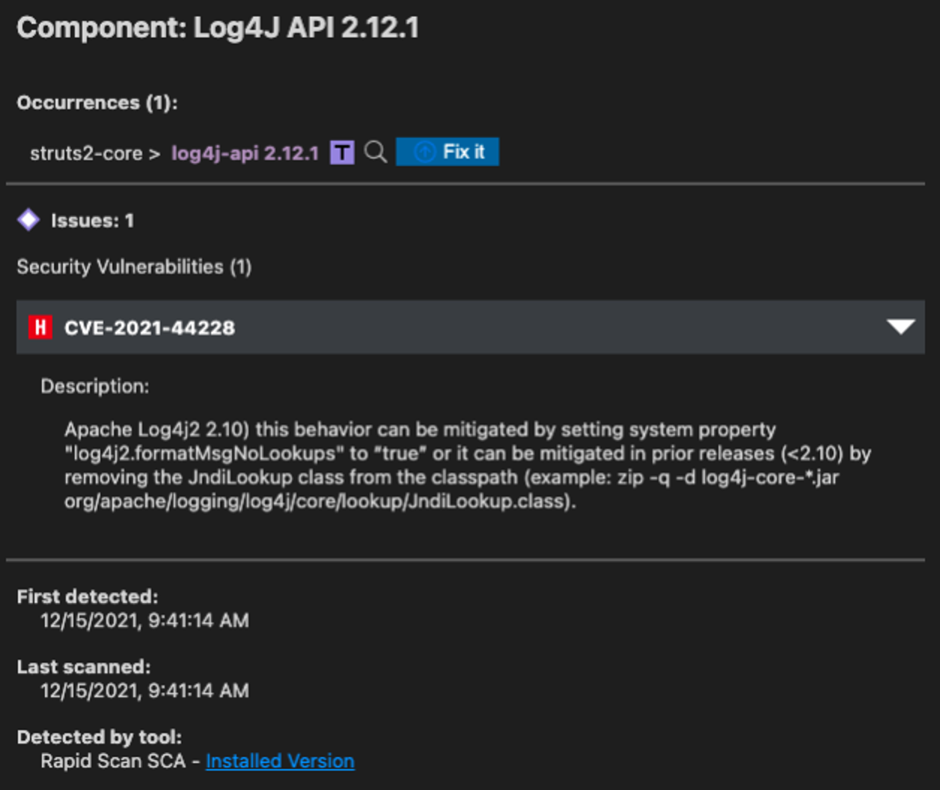
Task: Click the circled arrow icon inside Fix it button
Action: 423,151
